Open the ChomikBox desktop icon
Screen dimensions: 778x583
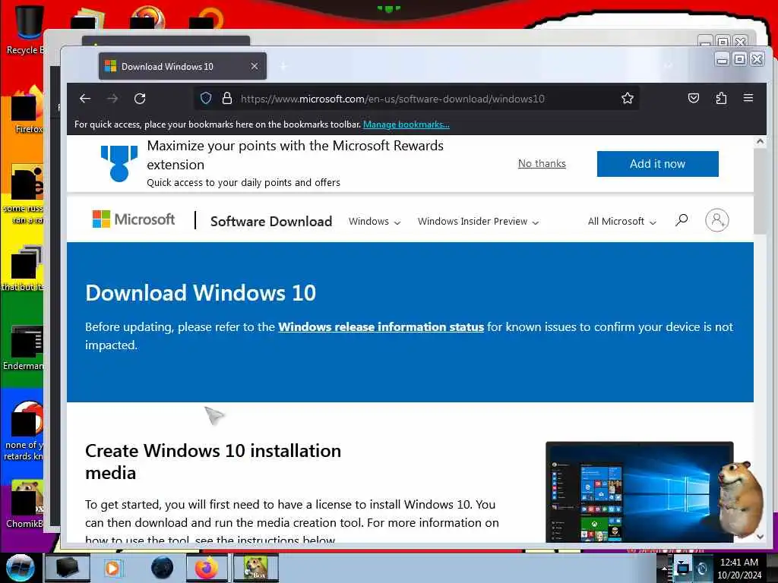25,504
